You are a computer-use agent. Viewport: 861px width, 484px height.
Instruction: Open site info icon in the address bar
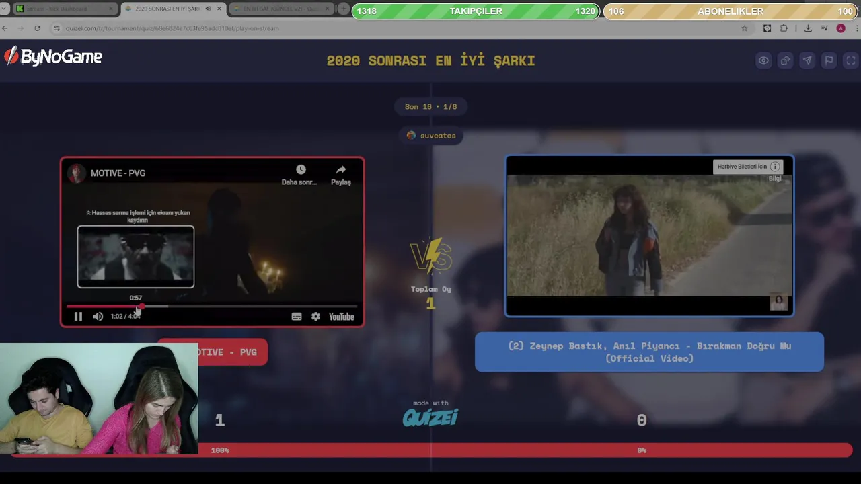57,28
